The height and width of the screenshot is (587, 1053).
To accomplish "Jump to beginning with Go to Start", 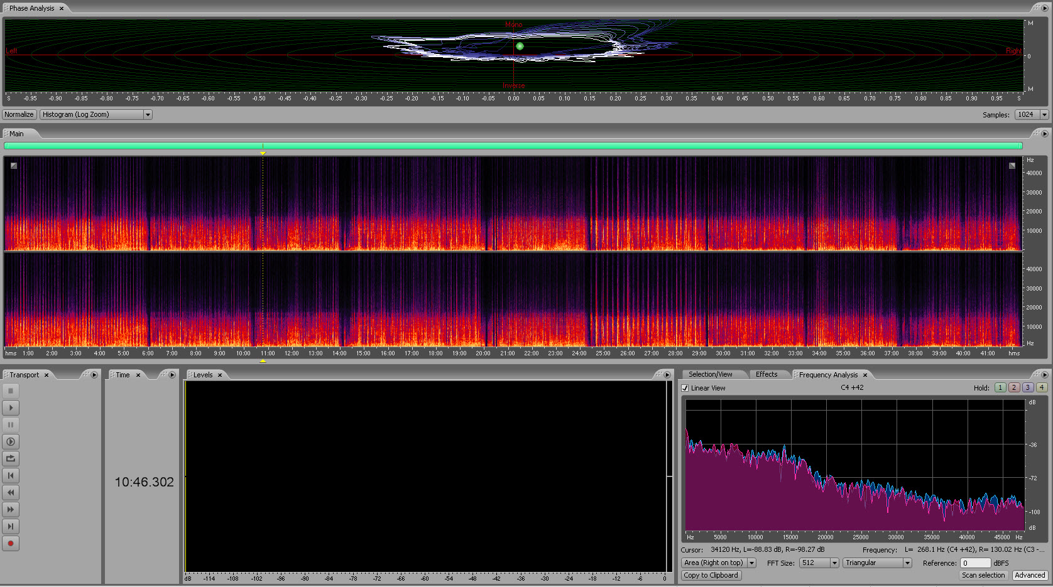I will pyautogui.click(x=11, y=476).
